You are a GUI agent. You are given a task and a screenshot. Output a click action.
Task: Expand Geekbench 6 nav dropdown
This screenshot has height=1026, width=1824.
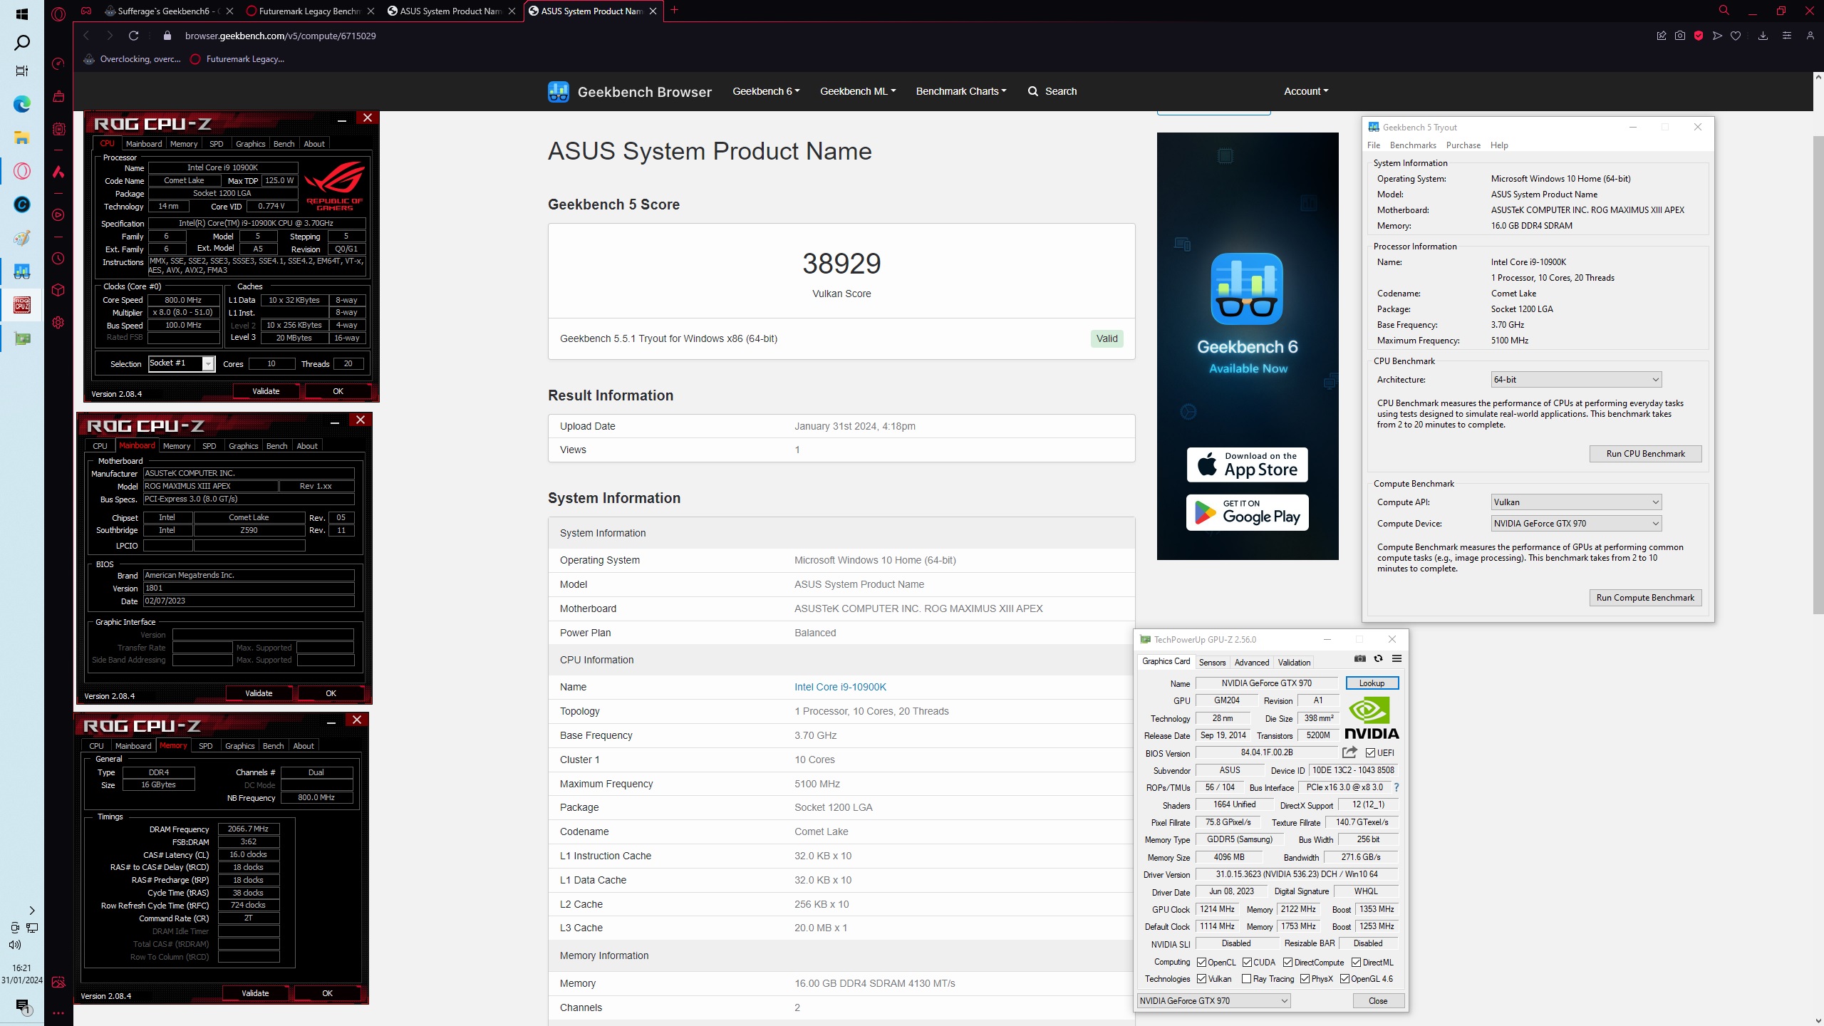(x=766, y=91)
